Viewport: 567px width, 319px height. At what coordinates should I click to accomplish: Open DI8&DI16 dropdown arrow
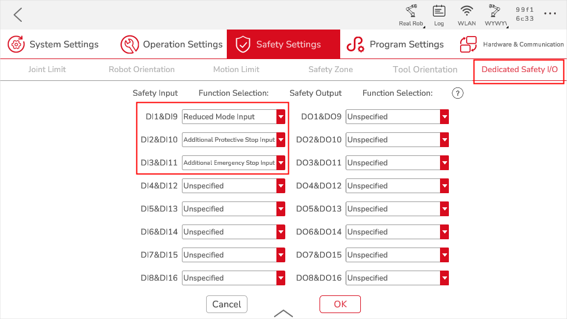coord(281,278)
